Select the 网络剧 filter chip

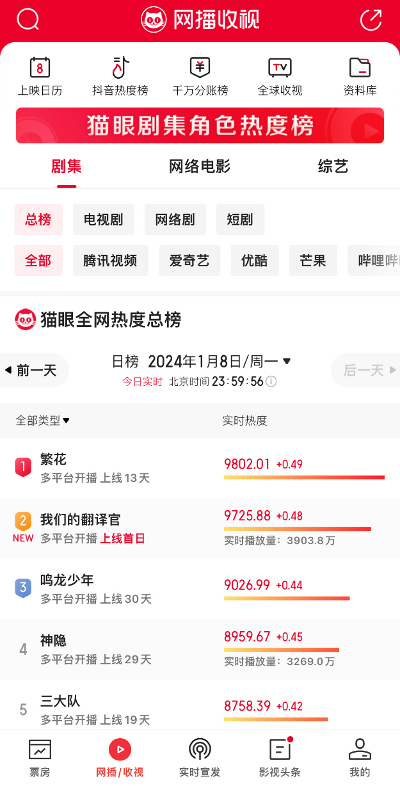tap(175, 220)
